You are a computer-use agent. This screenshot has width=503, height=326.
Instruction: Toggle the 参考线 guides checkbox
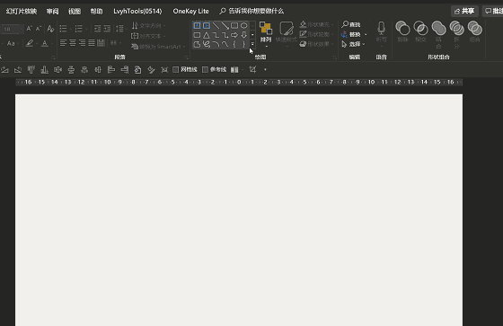(205, 69)
